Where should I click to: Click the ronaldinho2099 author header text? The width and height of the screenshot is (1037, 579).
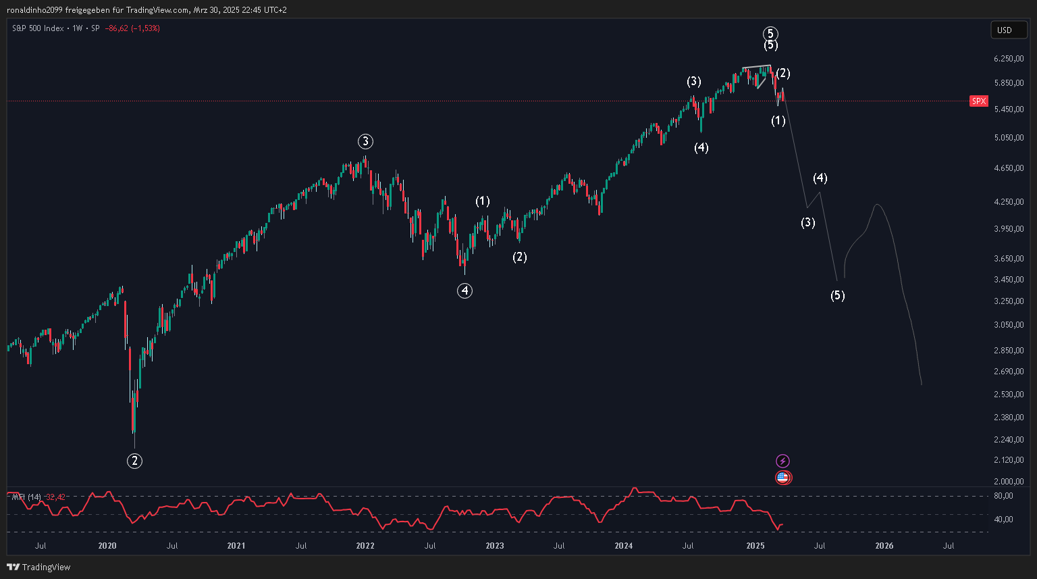35,10
